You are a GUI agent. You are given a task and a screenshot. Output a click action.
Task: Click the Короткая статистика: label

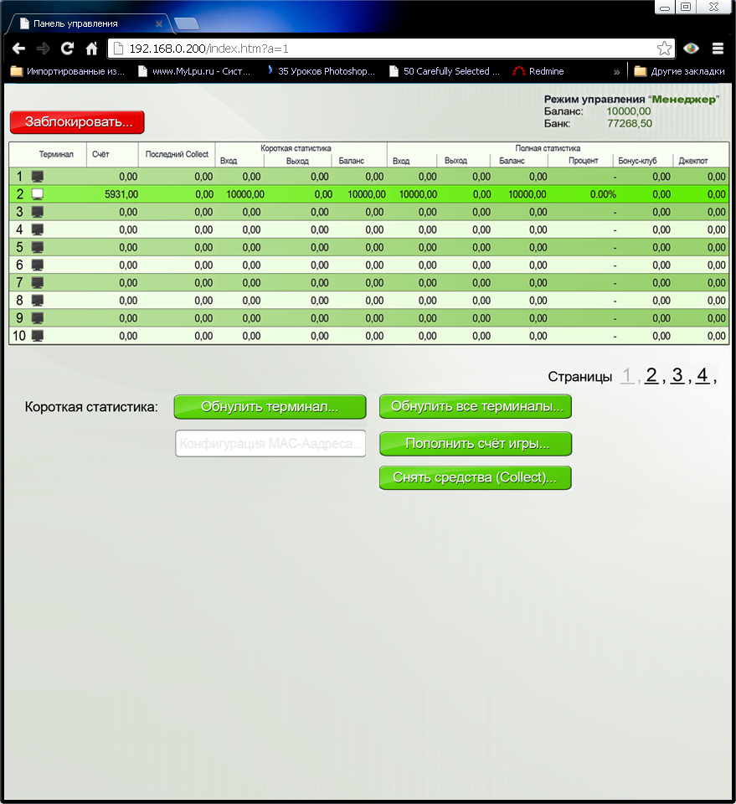91,407
